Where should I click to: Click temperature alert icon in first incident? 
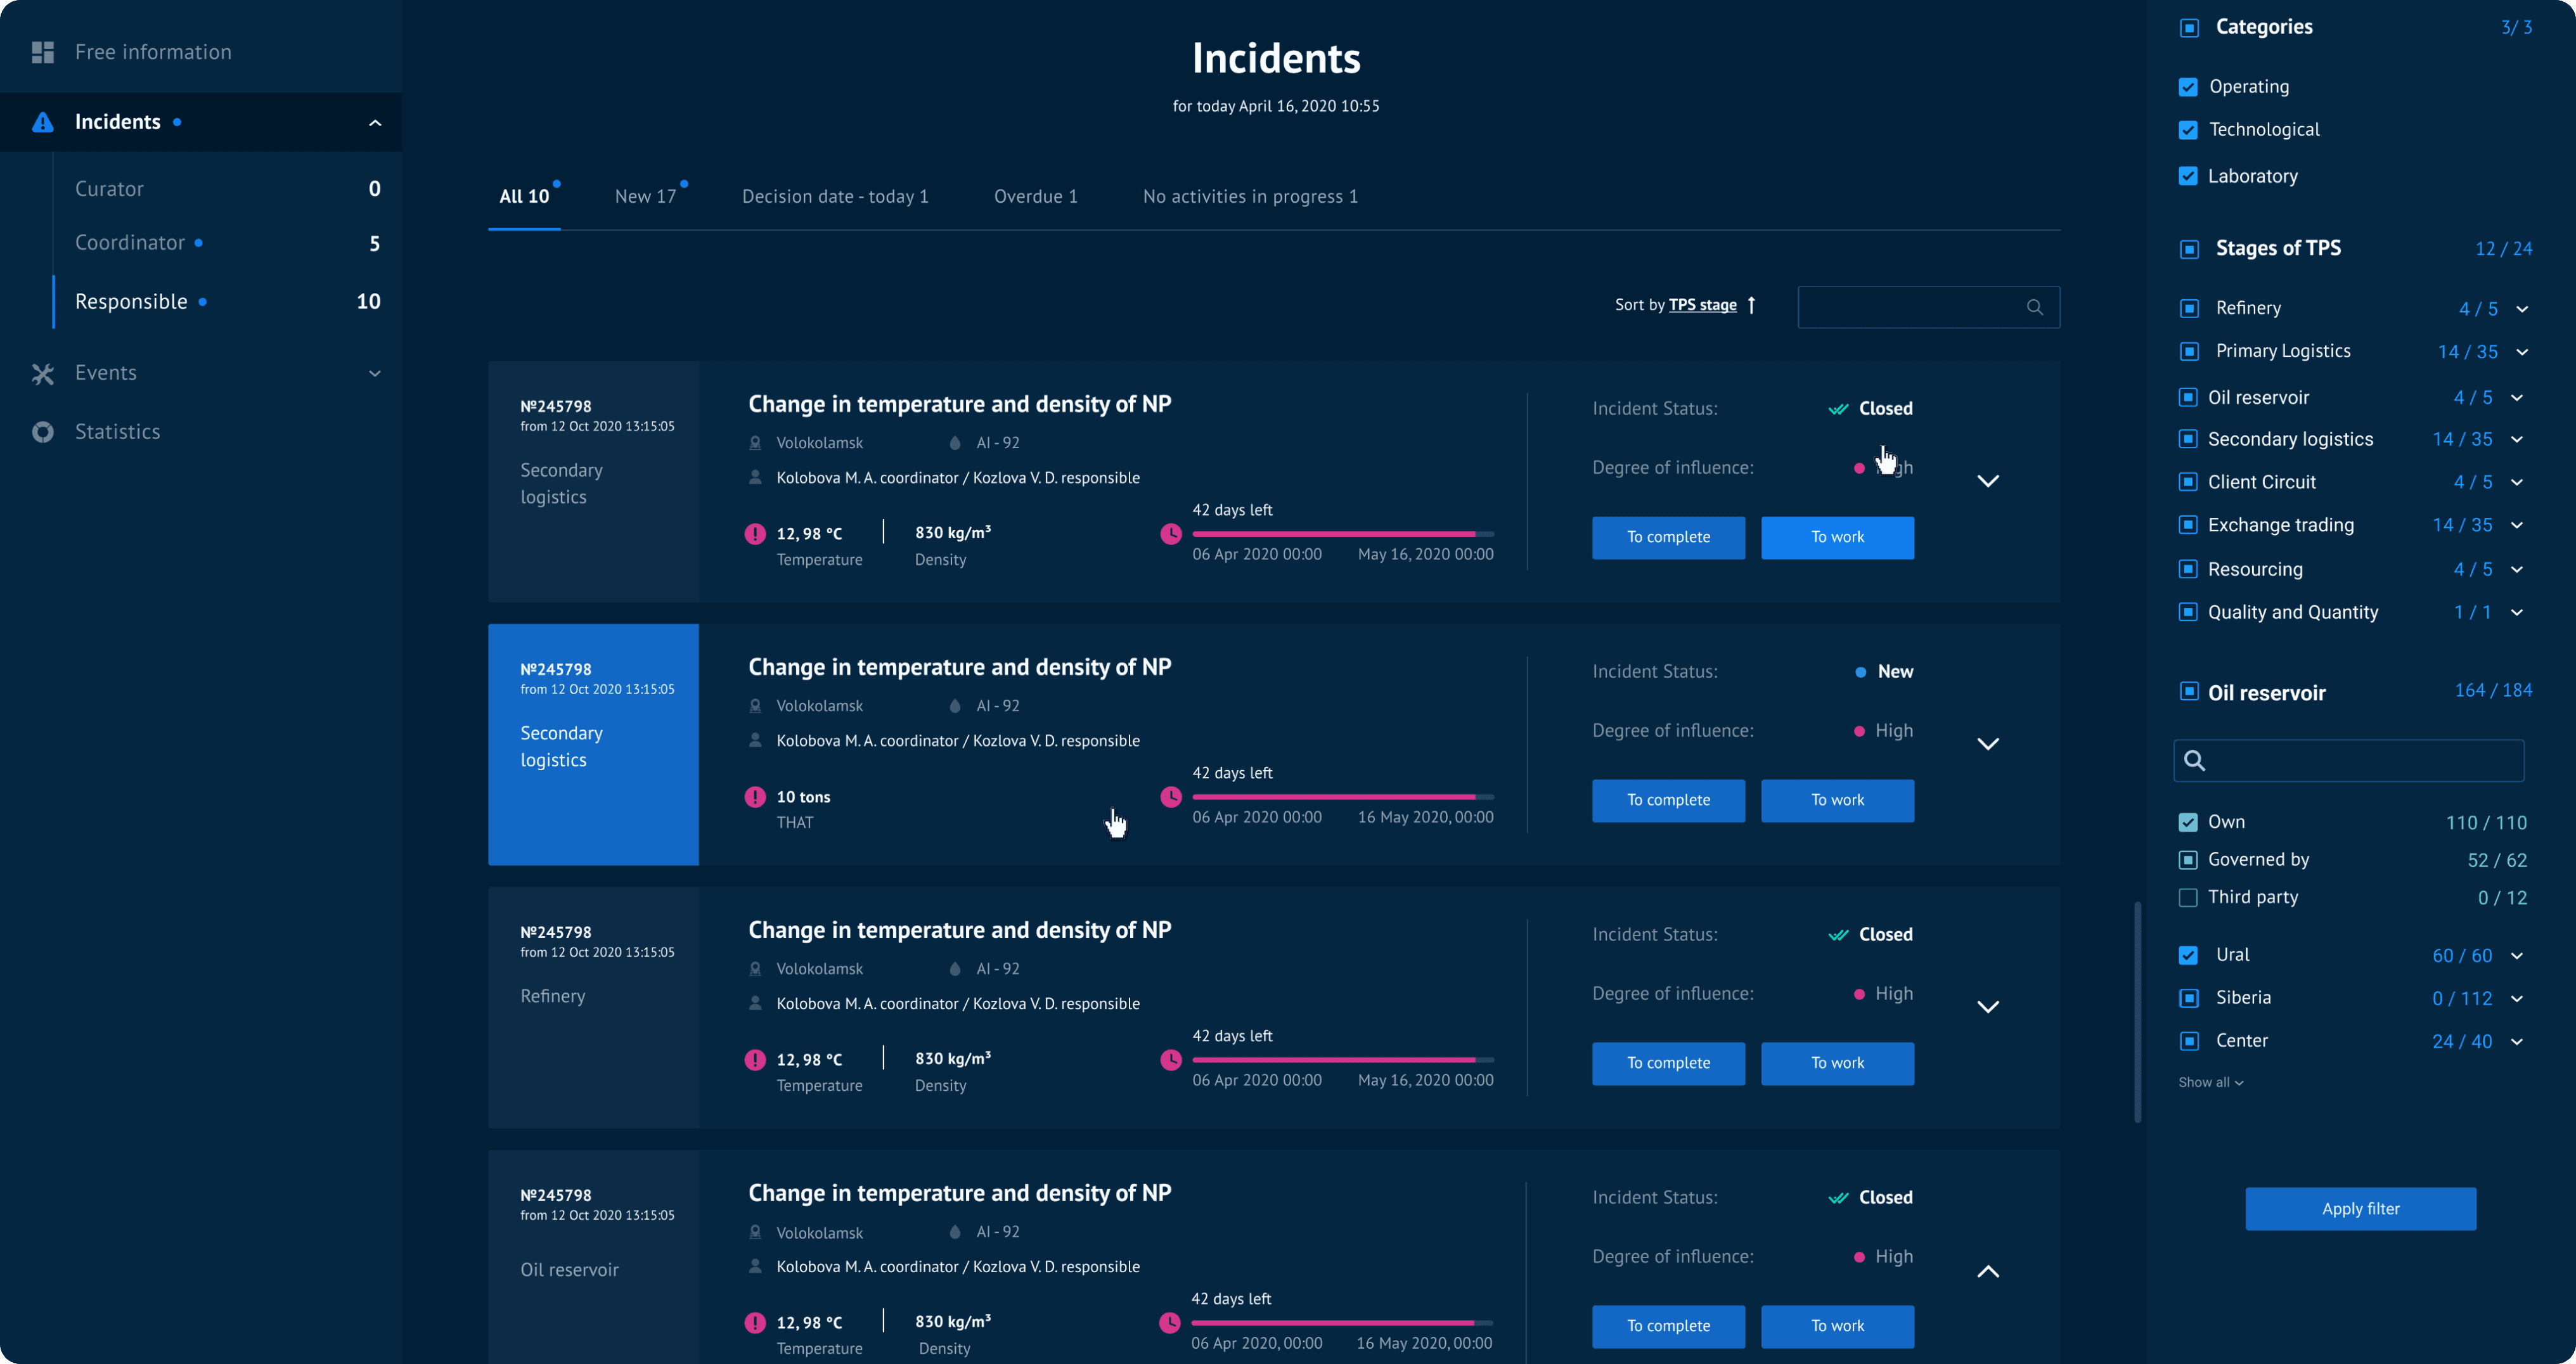755,534
